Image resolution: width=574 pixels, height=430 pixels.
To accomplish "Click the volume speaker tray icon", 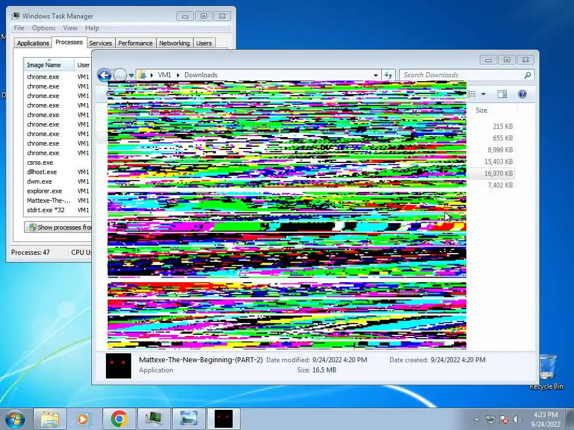I will coord(517,419).
